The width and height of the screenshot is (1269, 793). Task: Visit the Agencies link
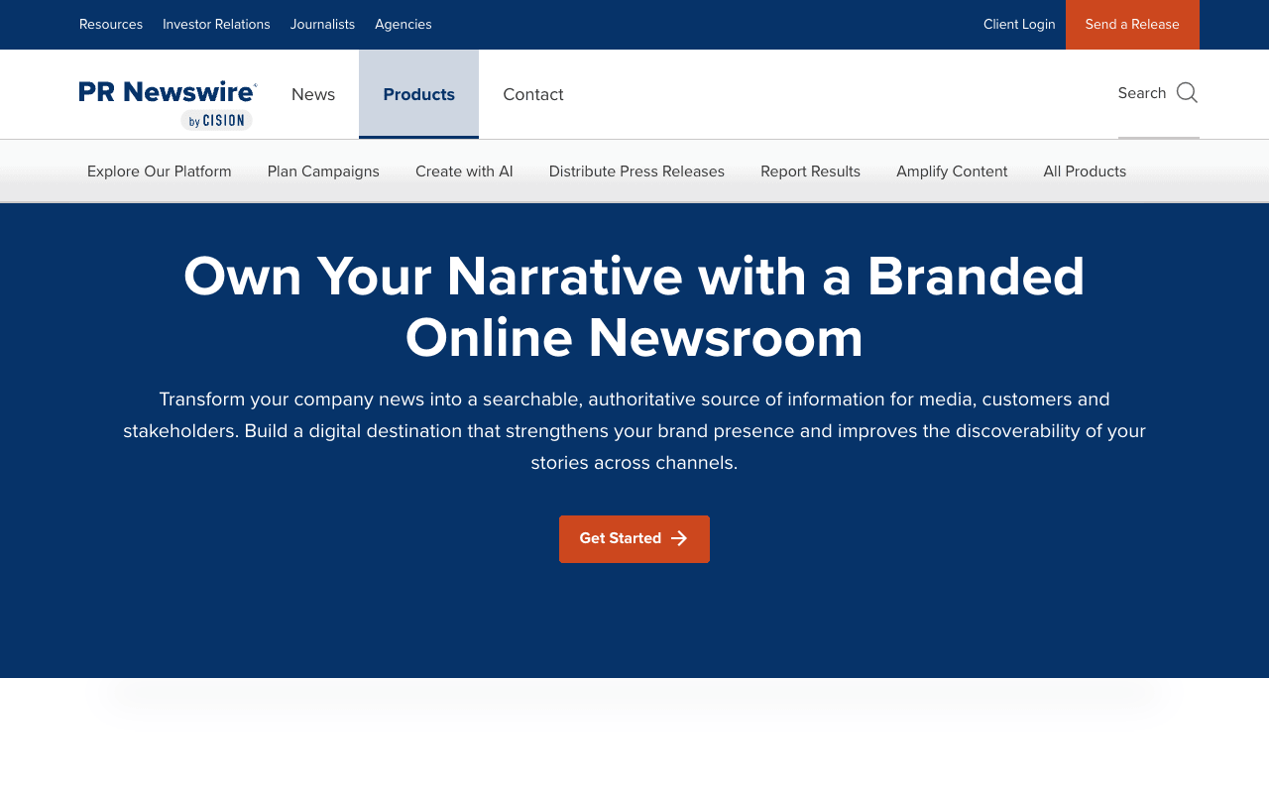point(404,24)
